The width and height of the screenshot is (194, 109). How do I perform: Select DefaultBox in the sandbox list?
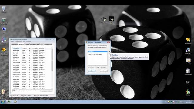click(98, 52)
